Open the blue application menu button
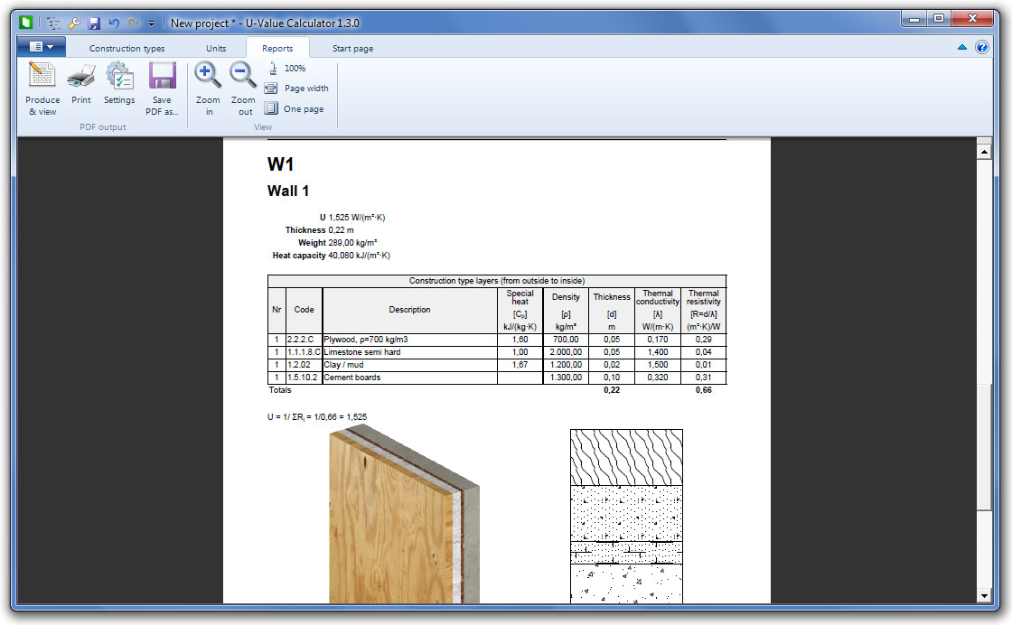The image size is (1012, 625). point(42,47)
